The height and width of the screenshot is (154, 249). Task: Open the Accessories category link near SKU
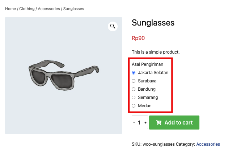[x=208, y=144]
